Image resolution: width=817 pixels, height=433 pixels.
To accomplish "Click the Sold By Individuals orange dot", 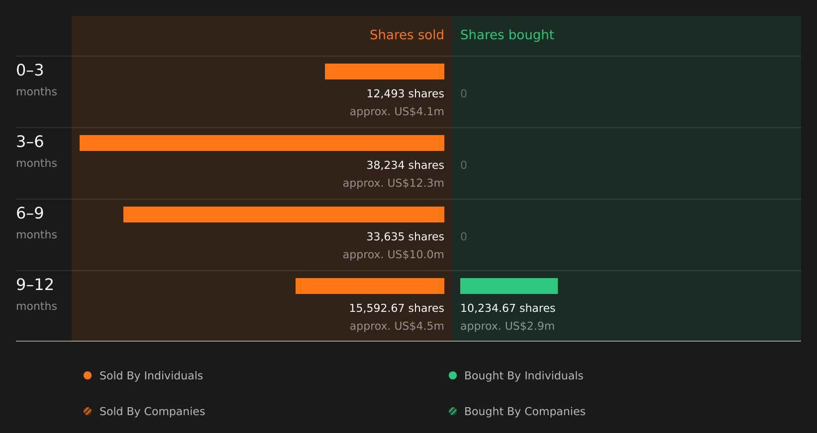I will tap(88, 375).
